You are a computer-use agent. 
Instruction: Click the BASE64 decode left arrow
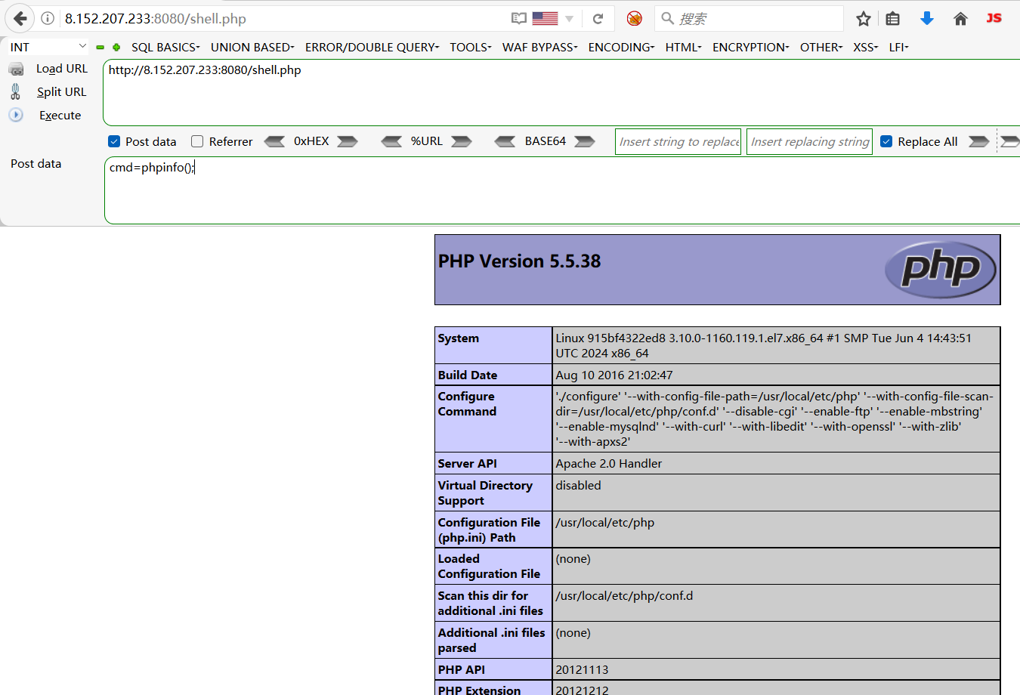click(505, 141)
